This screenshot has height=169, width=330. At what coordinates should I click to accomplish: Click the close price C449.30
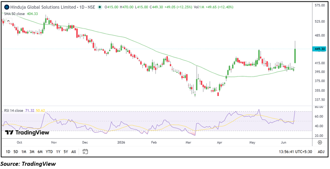(x=156, y=7)
